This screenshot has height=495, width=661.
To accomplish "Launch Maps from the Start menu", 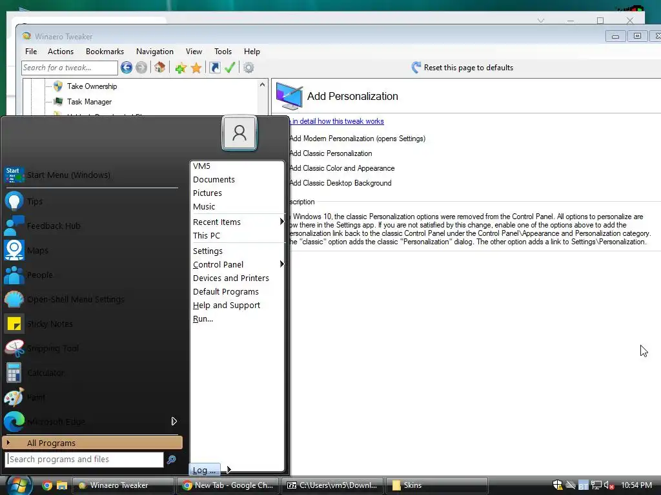I will (90, 251).
